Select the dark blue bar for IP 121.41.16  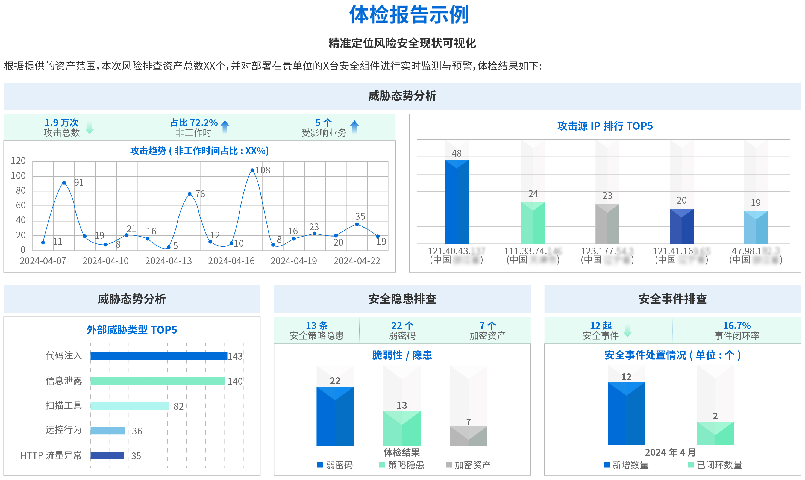[x=681, y=226]
